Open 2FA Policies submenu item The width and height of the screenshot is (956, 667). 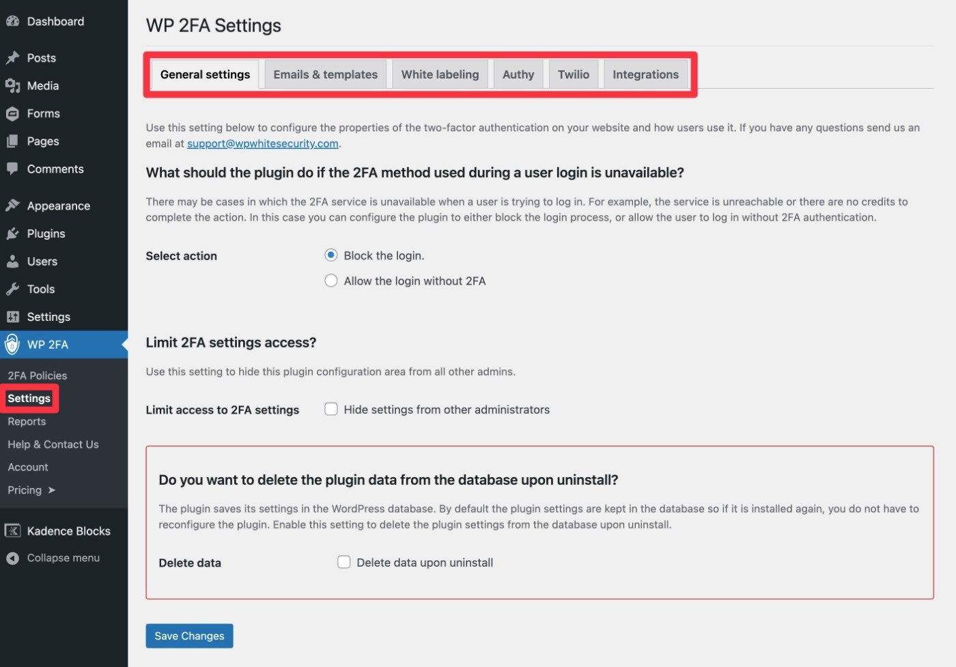(x=38, y=375)
